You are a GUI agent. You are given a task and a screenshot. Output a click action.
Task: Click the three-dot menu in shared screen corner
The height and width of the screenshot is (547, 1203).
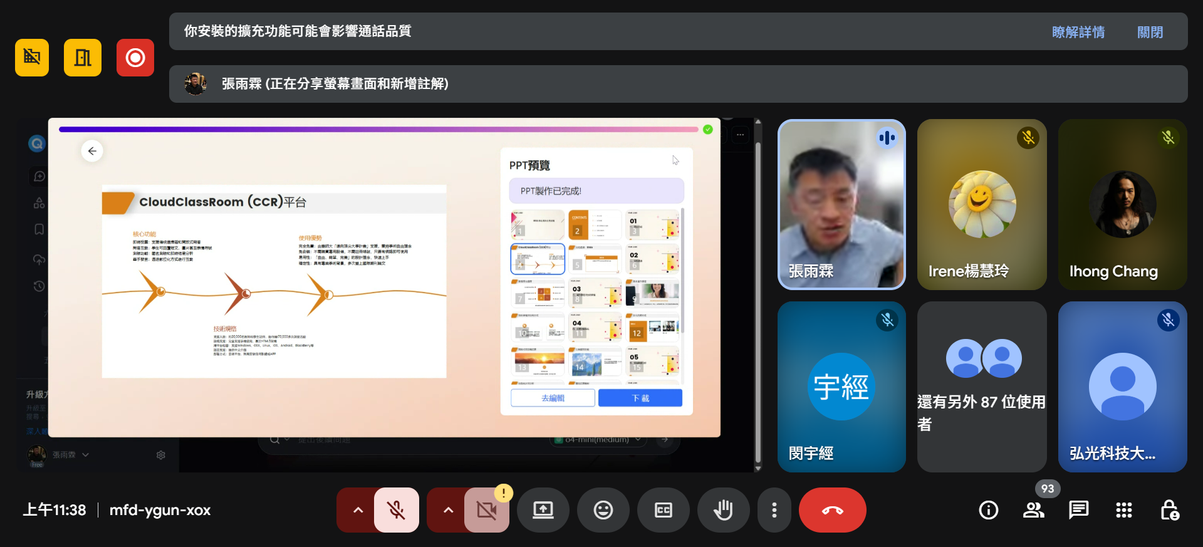click(x=740, y=135)
